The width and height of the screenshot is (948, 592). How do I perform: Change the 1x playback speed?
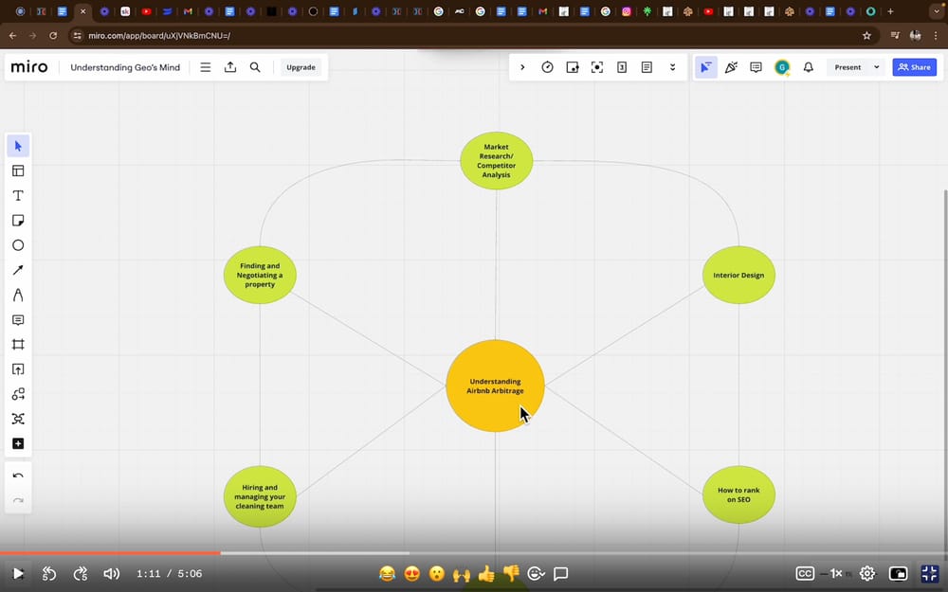click(x=835, y=574)
